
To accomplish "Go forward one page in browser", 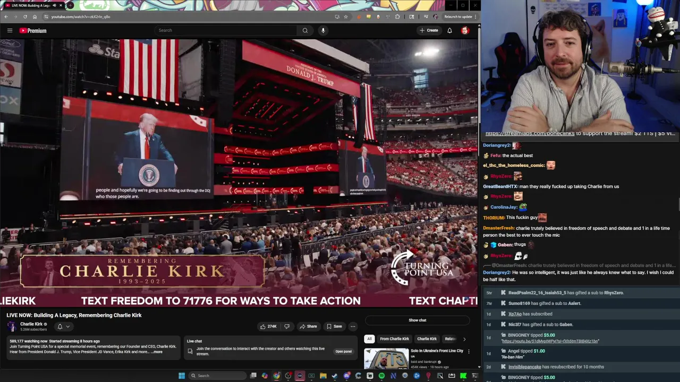I will [x=15, y=16].
